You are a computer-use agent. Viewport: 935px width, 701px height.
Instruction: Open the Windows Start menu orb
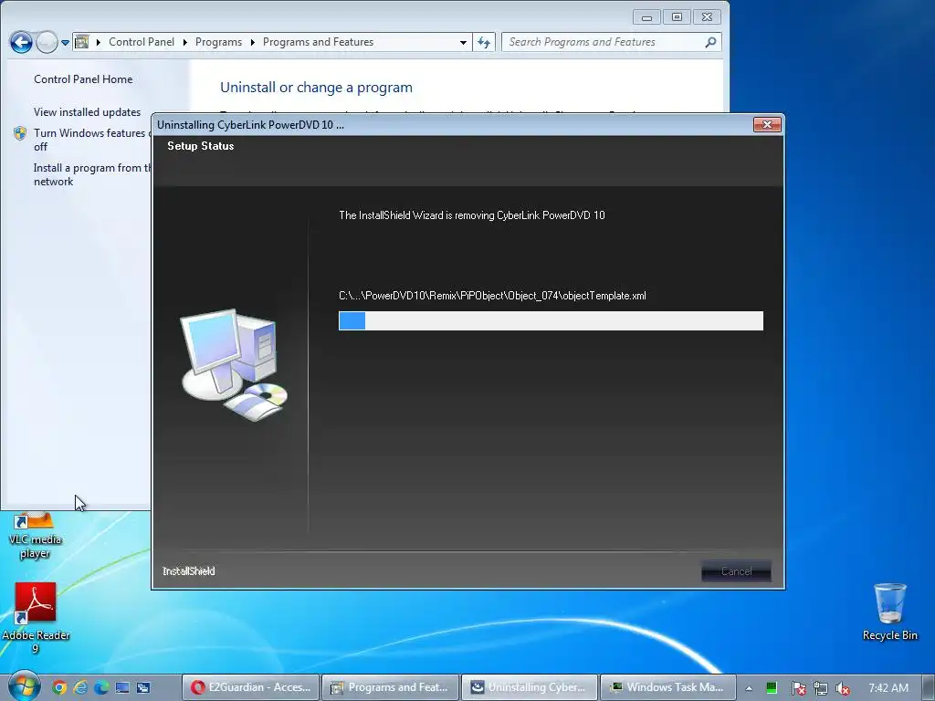(24, 686)
